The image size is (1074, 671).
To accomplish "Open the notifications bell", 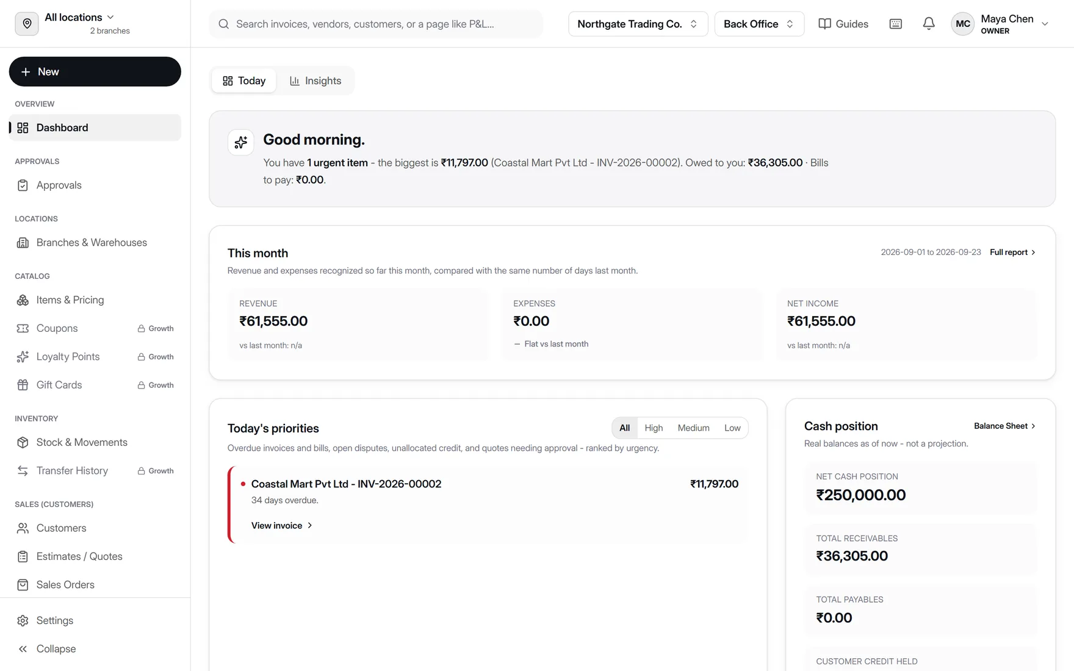I will pos(928,24).
